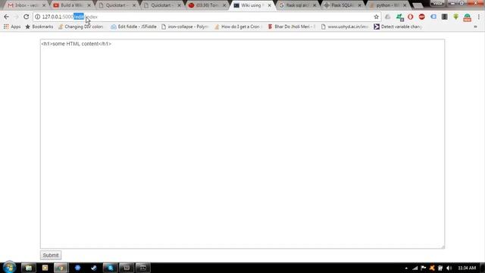
Task: Close the Wiki using tab
Action: pos(270,5)
